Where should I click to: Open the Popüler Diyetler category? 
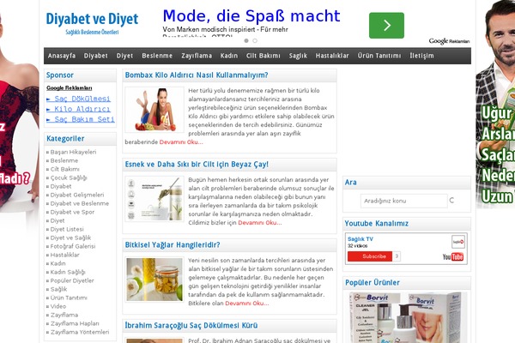[x=72, y=280]
